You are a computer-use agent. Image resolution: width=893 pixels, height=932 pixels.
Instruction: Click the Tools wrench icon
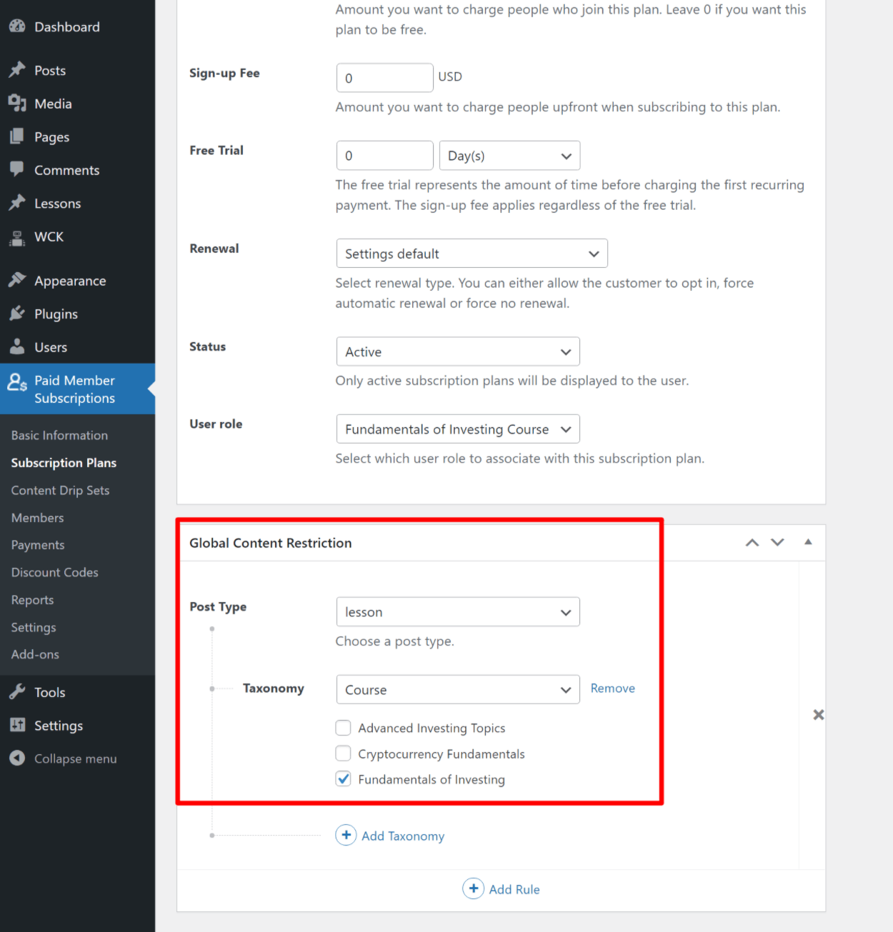point(17,691)
